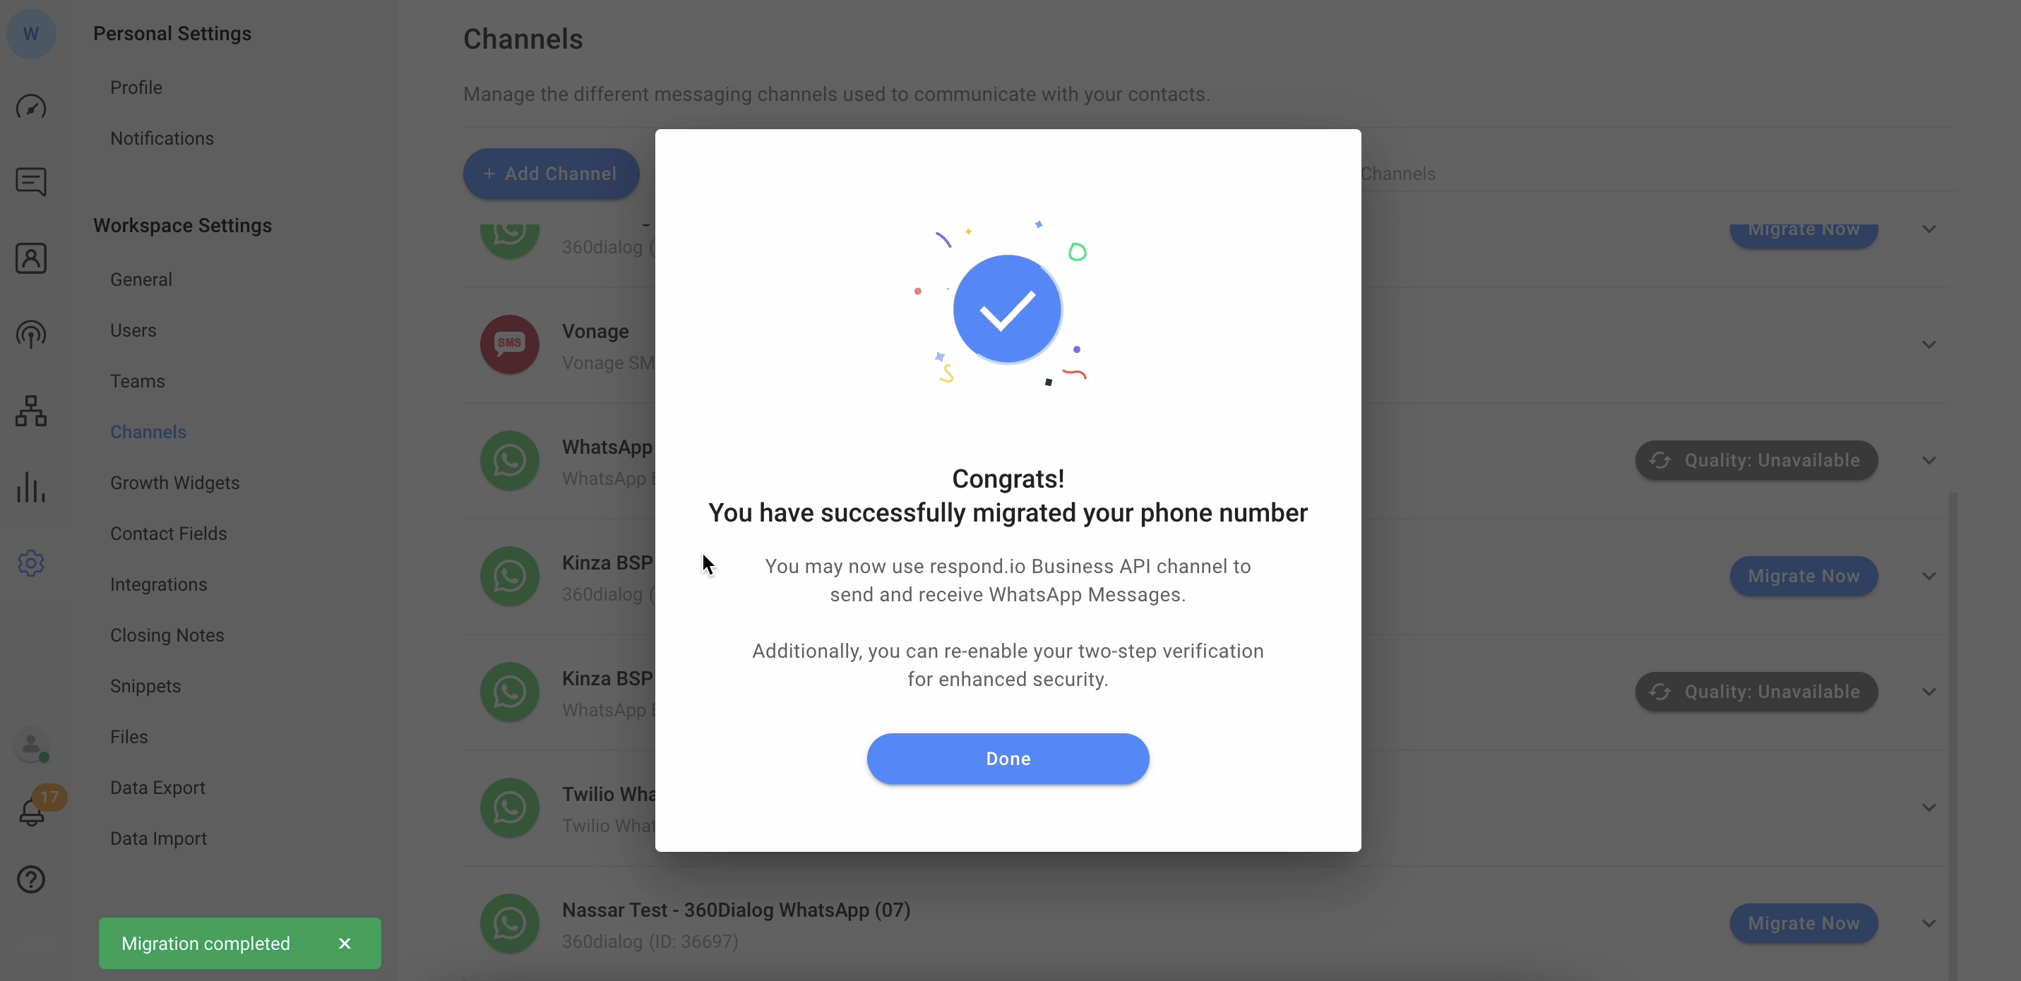Open the Contacts icon in sidebar
This screenshot has width=2021, height=981.
point(31,258)
